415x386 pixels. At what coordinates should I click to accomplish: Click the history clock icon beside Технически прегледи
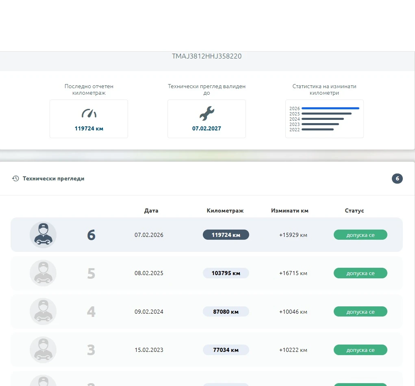15,178
